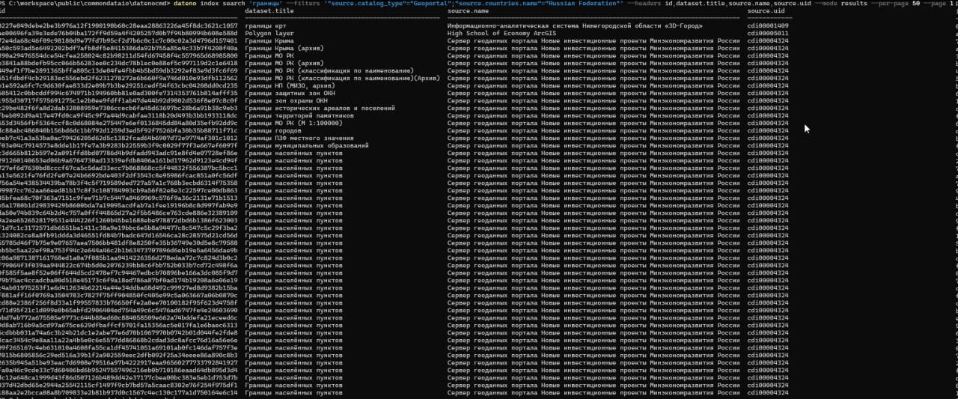
Task: Select the title 'Границы муниципальных образований'
Action: (306, 146)
